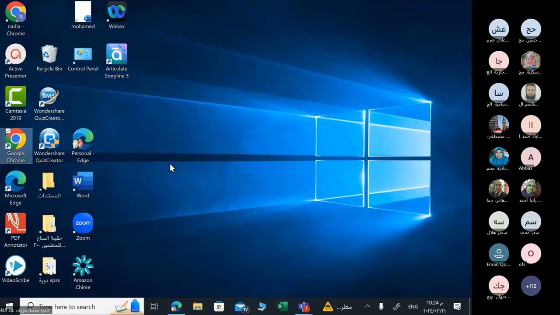560x315 pixels.
Task: Open the Mail app from the taskbar
Action: (241, 307)
